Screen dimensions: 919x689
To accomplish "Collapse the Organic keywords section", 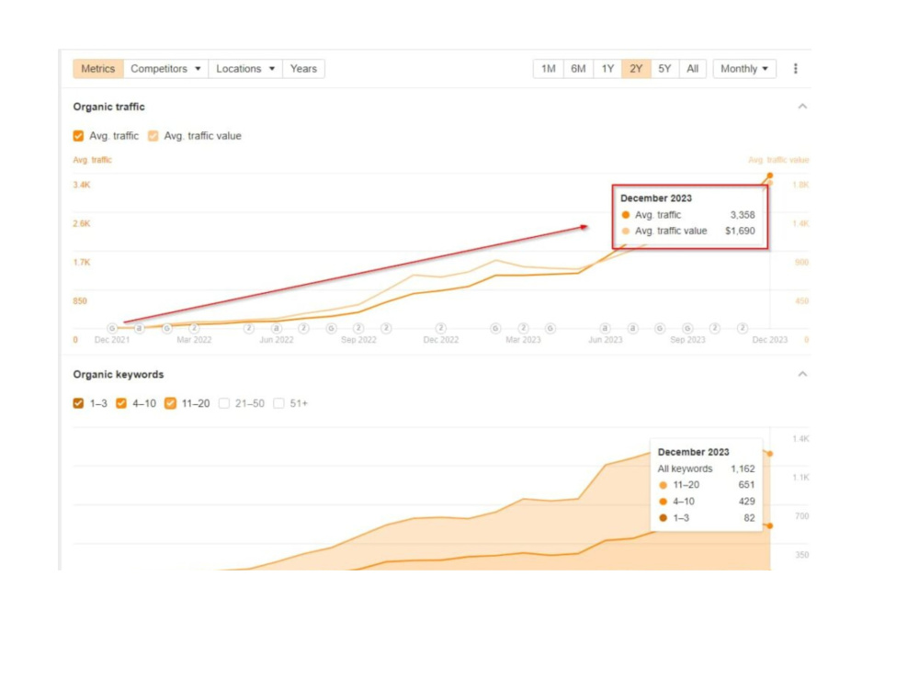I will (x=802, y=375).
